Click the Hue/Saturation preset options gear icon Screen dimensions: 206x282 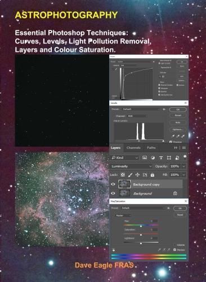coord(169,208)
